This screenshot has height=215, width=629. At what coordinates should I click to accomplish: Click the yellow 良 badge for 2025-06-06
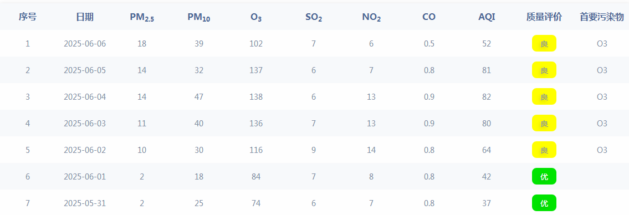pyautogui.click(x=544, y=43)
